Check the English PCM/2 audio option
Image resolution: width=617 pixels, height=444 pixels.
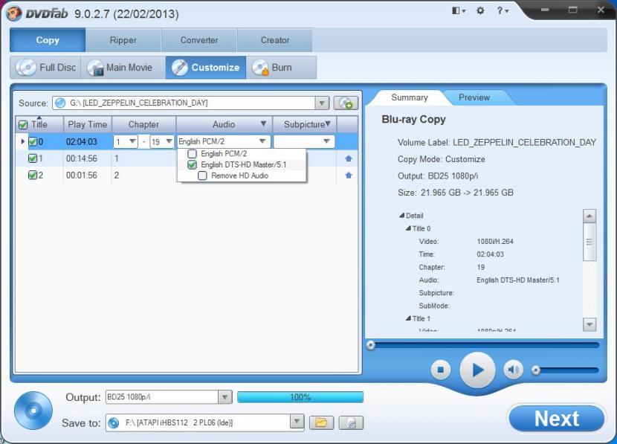click(192, 154)
